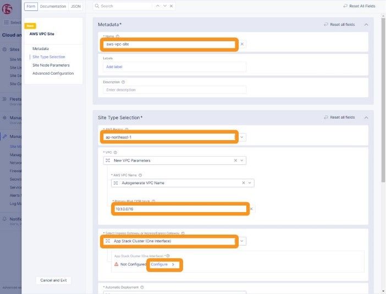Viewport: 386px width, 294px height.
Task: Clear the search with X icon
Action: [x=172, y=6]
